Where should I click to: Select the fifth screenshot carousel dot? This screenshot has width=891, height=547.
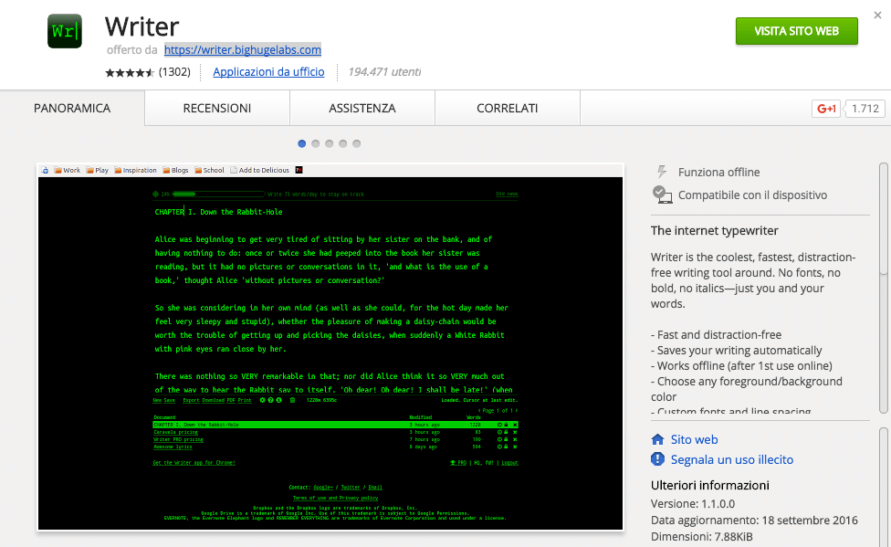coord(356,144)
